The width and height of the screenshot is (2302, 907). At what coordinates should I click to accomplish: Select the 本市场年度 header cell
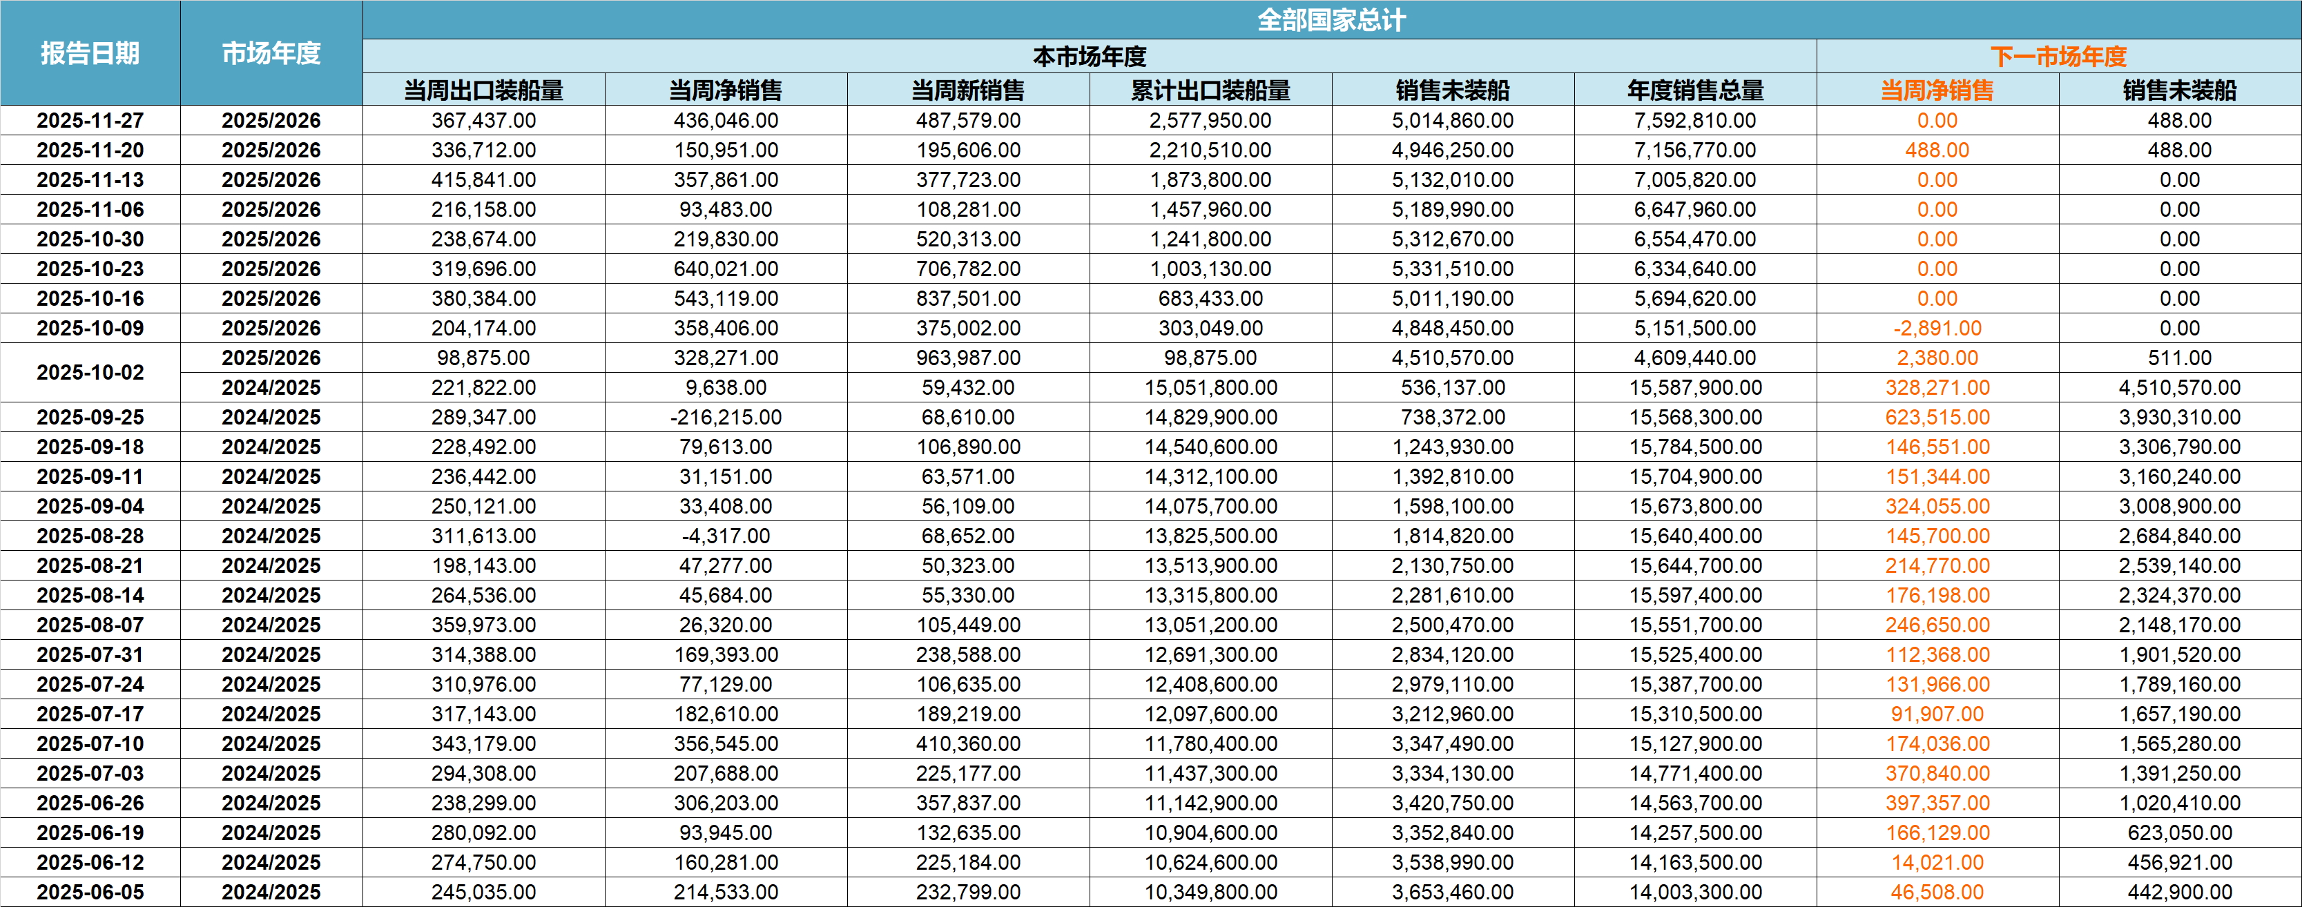tap(1090, 57)
